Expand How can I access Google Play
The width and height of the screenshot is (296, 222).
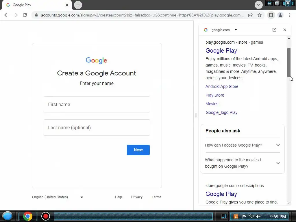243,145
